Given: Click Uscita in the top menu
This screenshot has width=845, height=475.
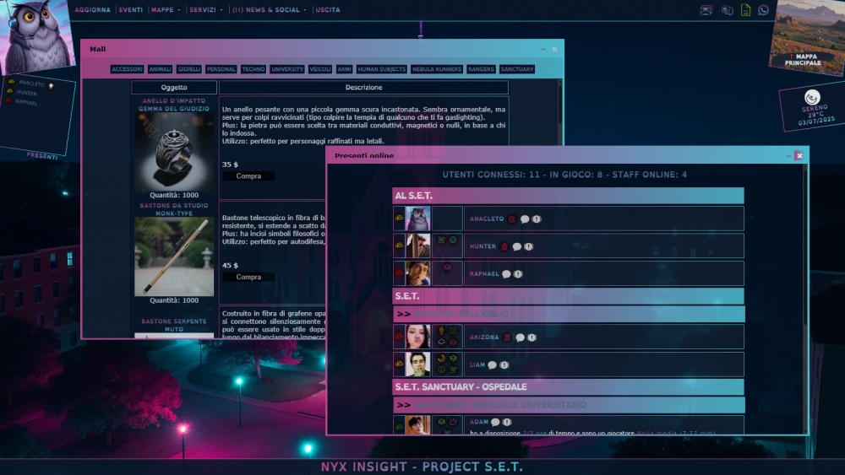Looking at the screenshot, I should [328, 9].
